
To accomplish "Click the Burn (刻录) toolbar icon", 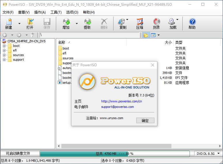I will 156,22.
